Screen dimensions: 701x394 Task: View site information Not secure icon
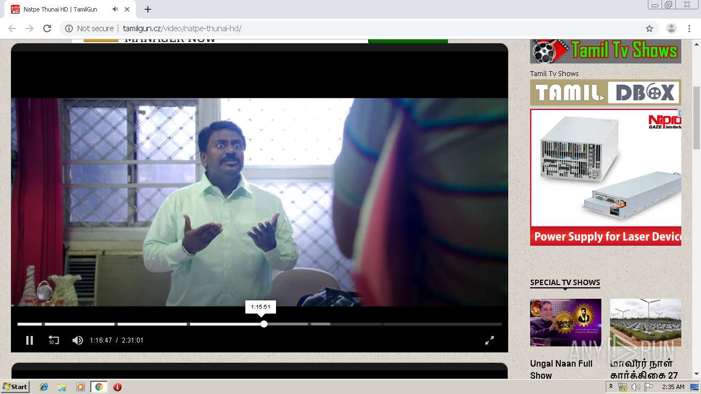click(69, 28)
